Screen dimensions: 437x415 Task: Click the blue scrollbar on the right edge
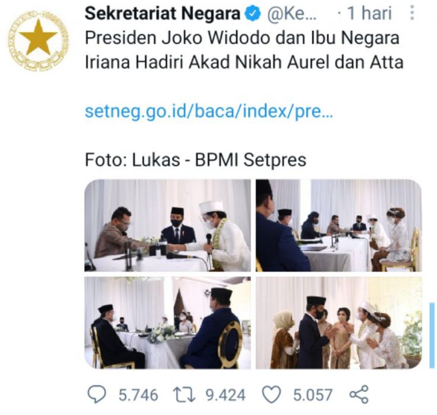coord(431,335)
